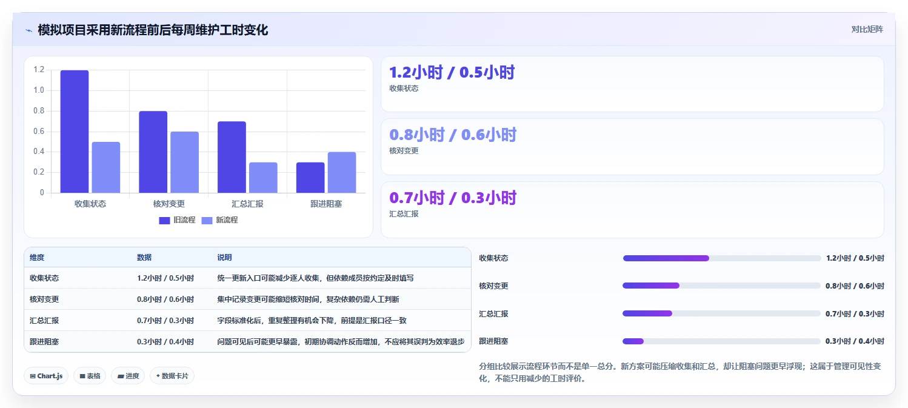The image size is (908, 408).
Task: Open the 0.7小时 / 0.3小时 data card
Action: [632, 210]
